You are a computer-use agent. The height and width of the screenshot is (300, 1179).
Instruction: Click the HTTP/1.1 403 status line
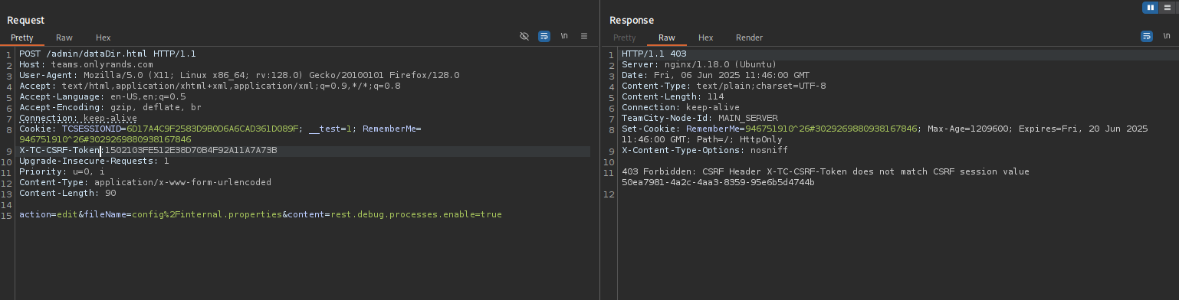pyautogui.click(x=654, y=54)
